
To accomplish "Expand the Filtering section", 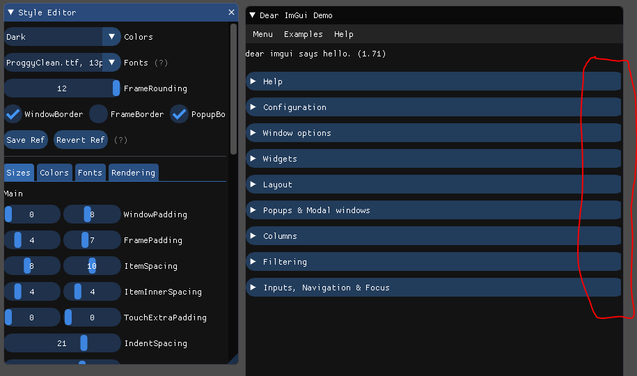I will 434,262.
